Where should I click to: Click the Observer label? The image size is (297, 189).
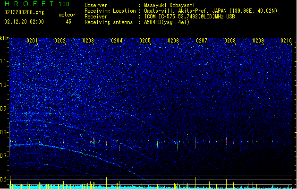click(96, 5)
